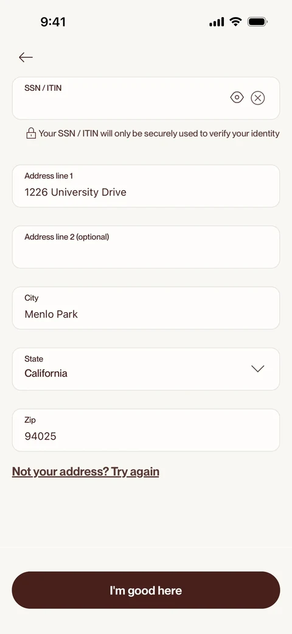Clear the SSN / ITIN field
This screenshot has height=634, width=292.
258,98
